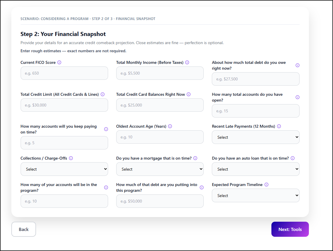Click the Next: Tools button

(290, 229)
